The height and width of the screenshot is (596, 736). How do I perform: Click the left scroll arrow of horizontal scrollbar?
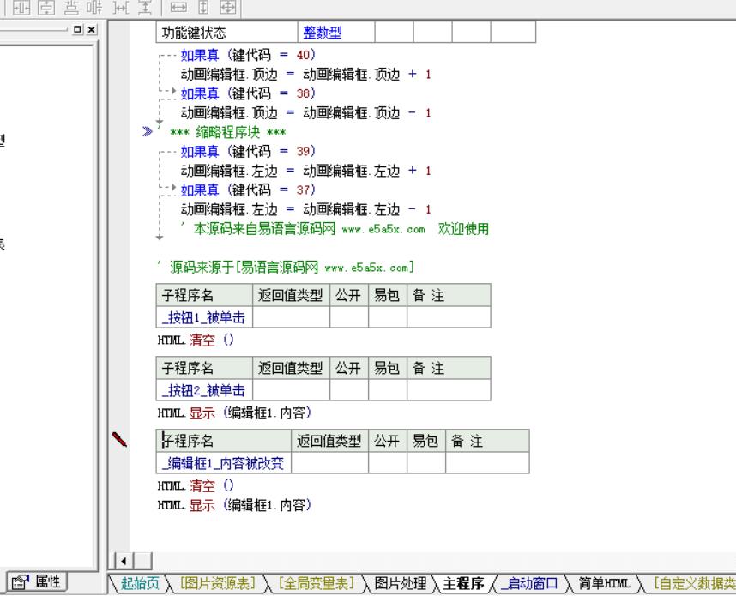[x=124, y=561]
